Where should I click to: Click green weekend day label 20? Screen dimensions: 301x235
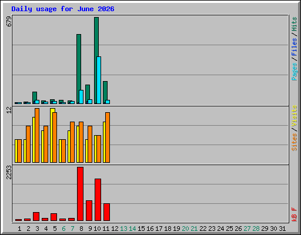185,229
